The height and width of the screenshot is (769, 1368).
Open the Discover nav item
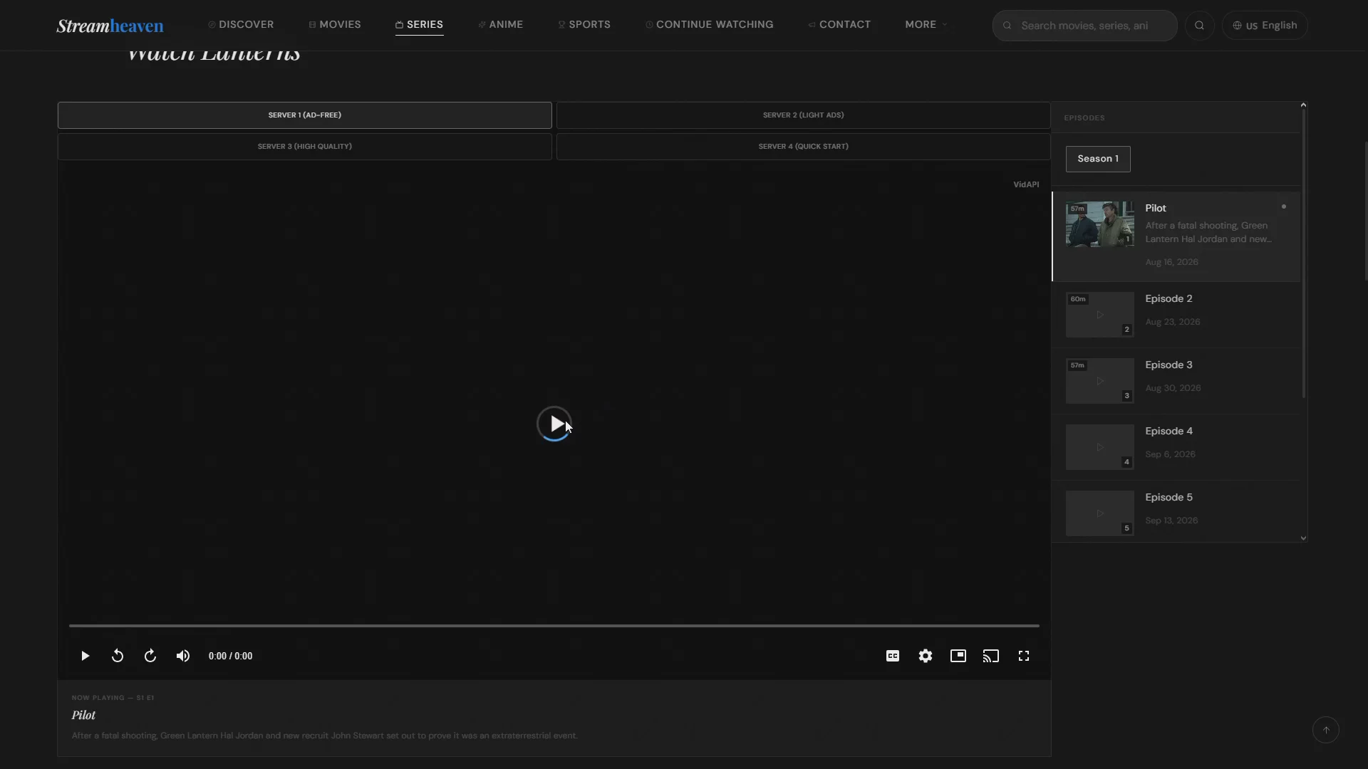click(241, 24)
